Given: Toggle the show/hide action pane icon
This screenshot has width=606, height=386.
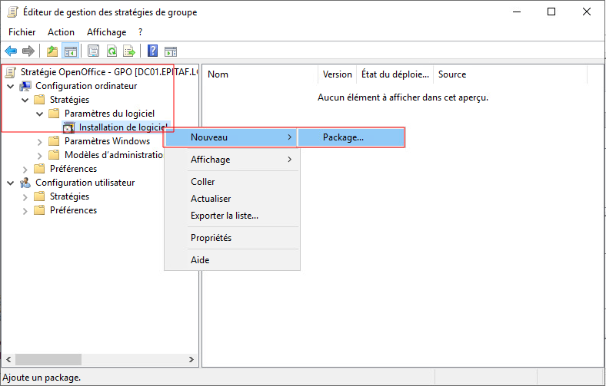Looking at the screenshot, I should coord(171,51).
